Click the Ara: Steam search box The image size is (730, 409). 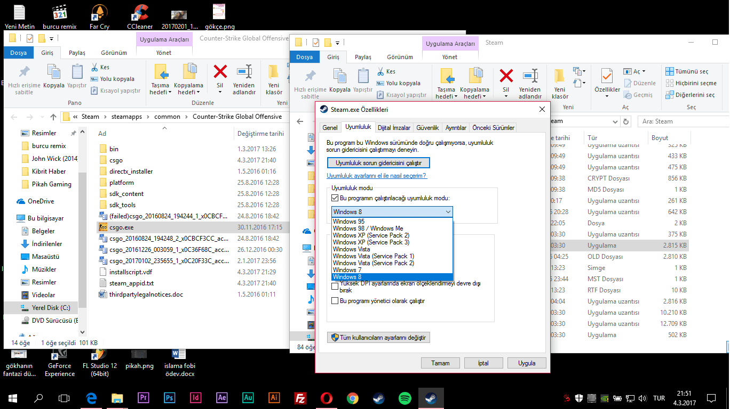pyautogui.click(x=683, y=121)
